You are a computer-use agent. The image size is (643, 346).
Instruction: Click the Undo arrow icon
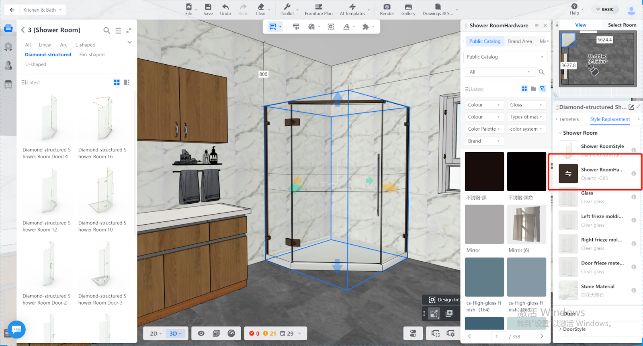[225, 7]
